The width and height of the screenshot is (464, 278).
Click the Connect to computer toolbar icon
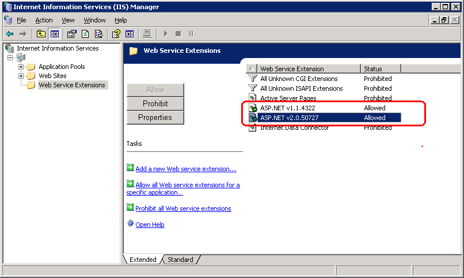[x=147, y=34]
